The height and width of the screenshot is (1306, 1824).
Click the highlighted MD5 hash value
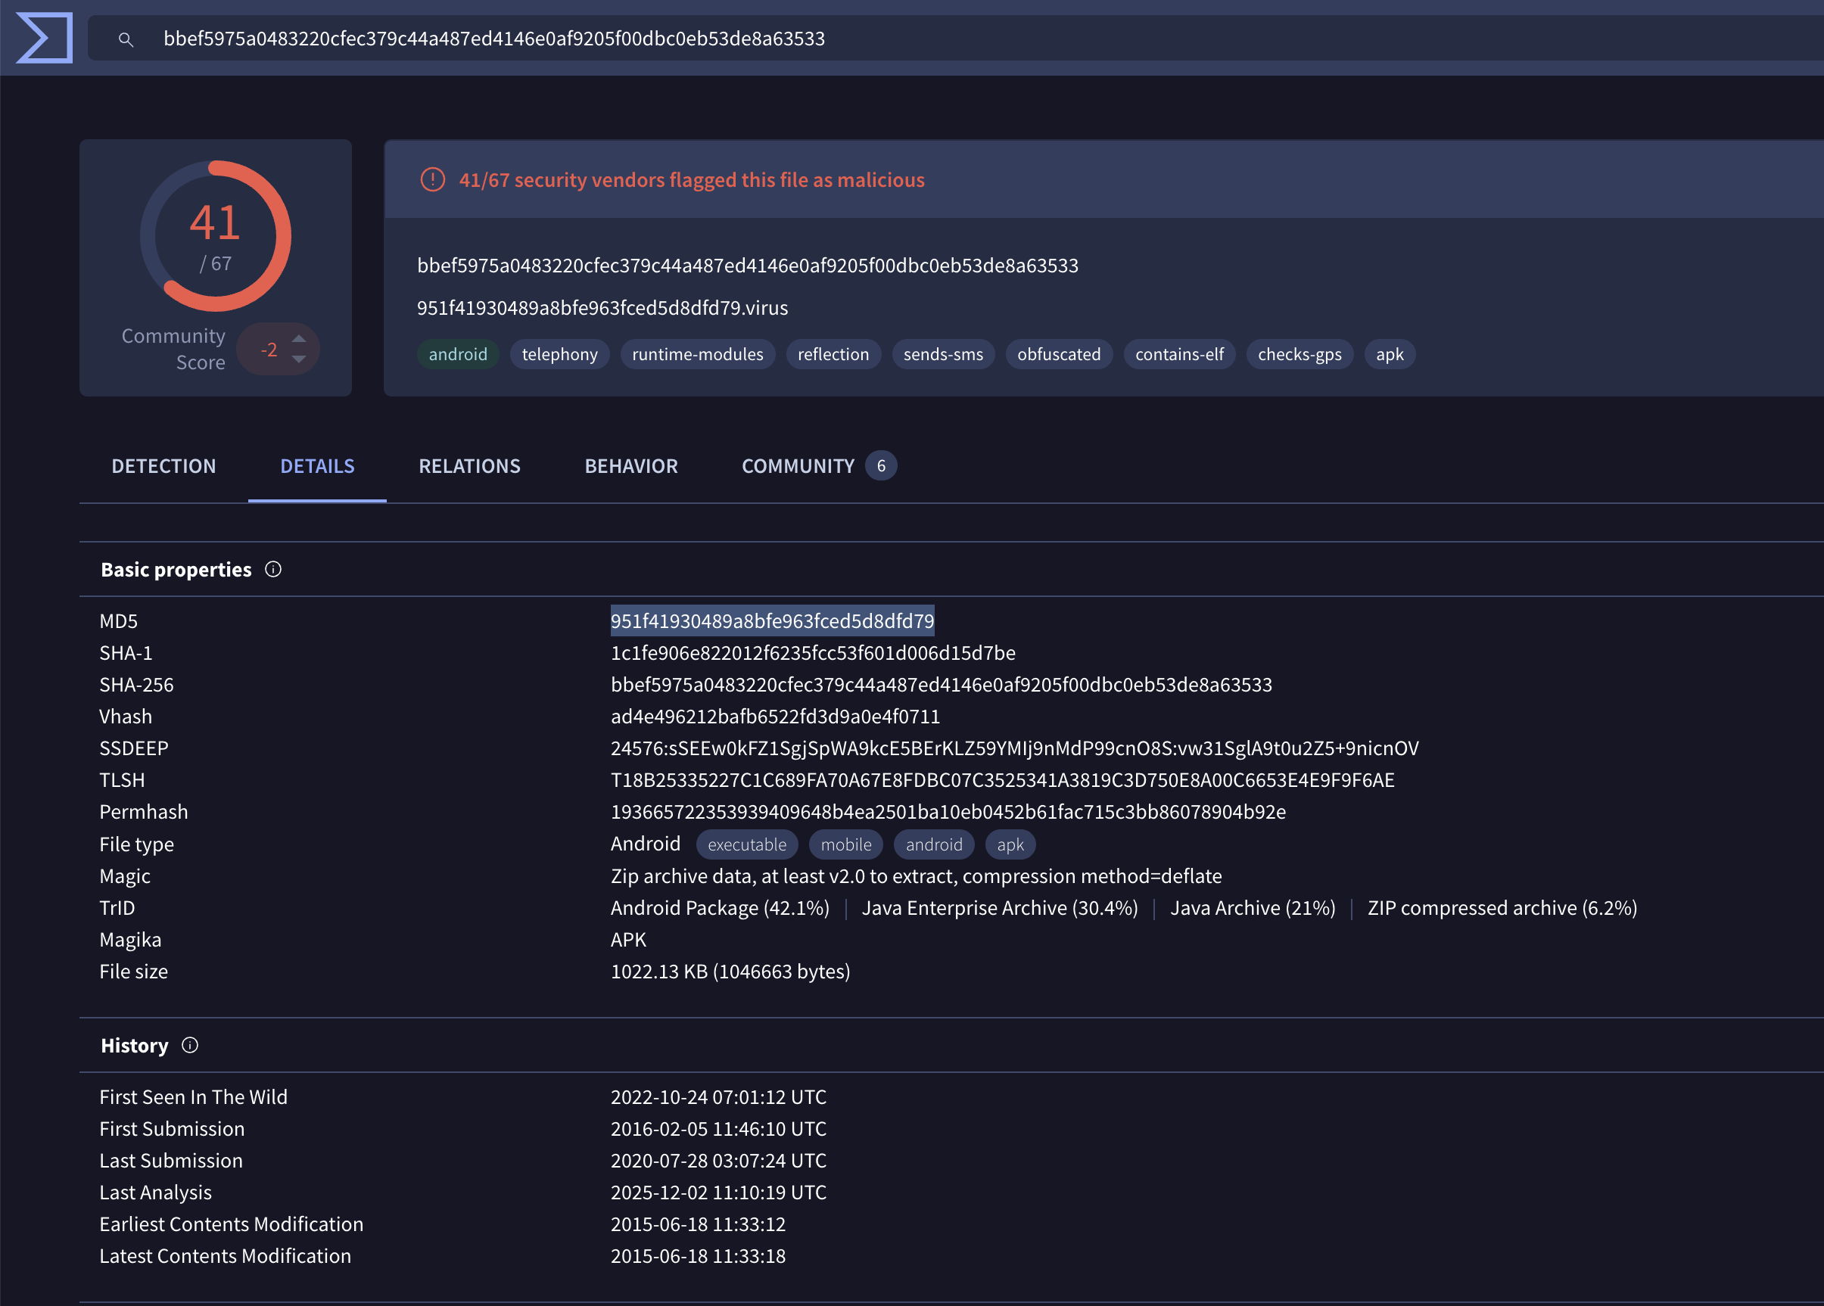point(772,620)
